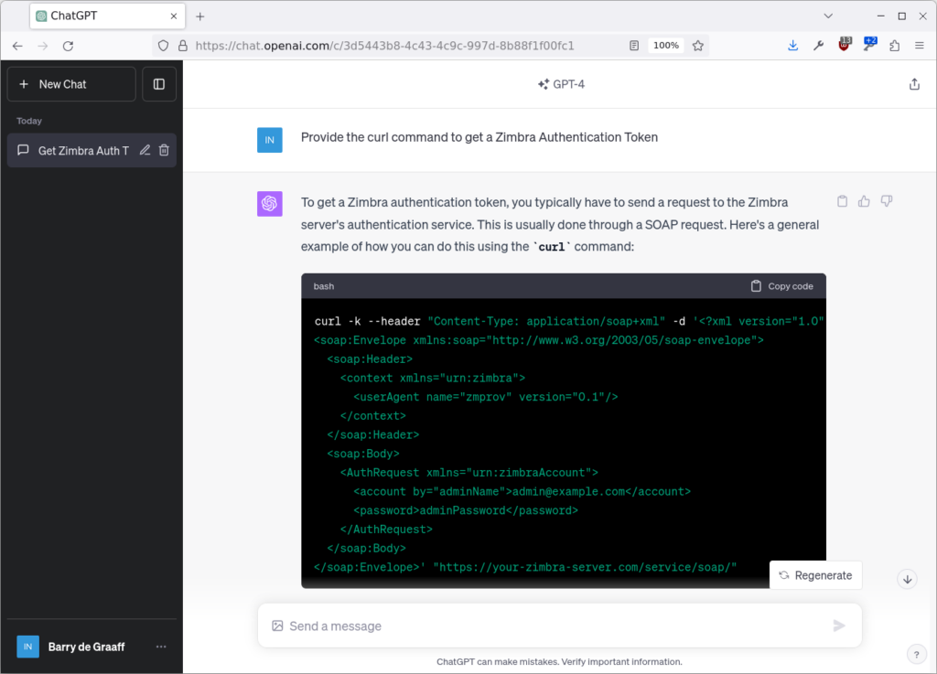Open account options via the three-dots menu
The width and height of the screenshot is (937, 674).
click(161, 647)
